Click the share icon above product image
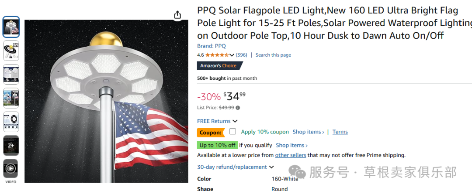This screenshot has width=472, height=191. click(177, 15)
